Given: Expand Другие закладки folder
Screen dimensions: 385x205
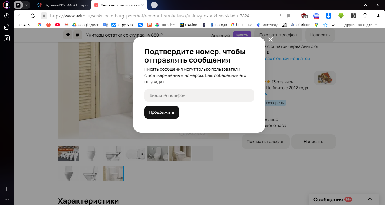Looking at the screenshot, I should tap(360, 25).
